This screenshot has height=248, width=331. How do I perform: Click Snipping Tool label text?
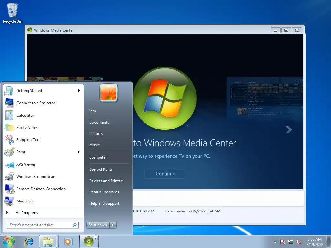pos(28,140)
